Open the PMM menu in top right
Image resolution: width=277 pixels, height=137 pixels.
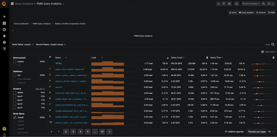271,12
